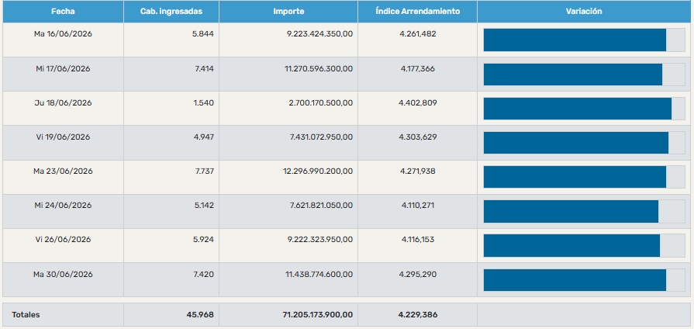The image size is (694, 329).
Task: Sort by the Fecha column header
Action: 63,12
